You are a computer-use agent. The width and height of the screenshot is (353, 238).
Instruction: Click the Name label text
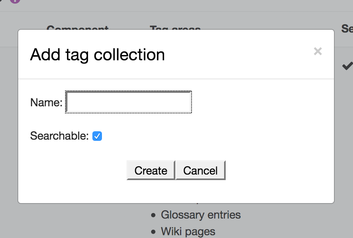click(46, 102)
